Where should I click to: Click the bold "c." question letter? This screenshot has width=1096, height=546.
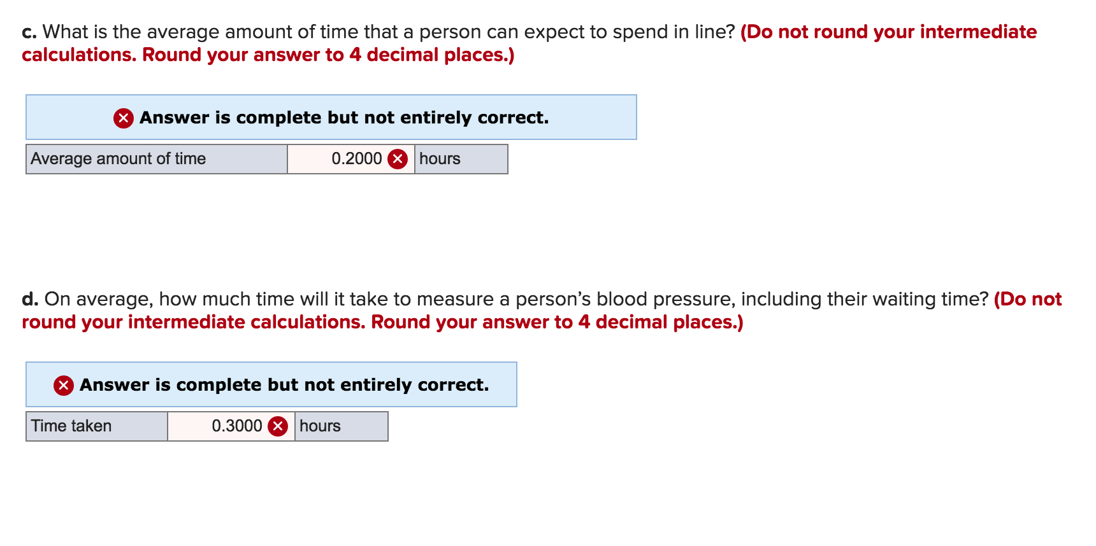pos(29,32)
